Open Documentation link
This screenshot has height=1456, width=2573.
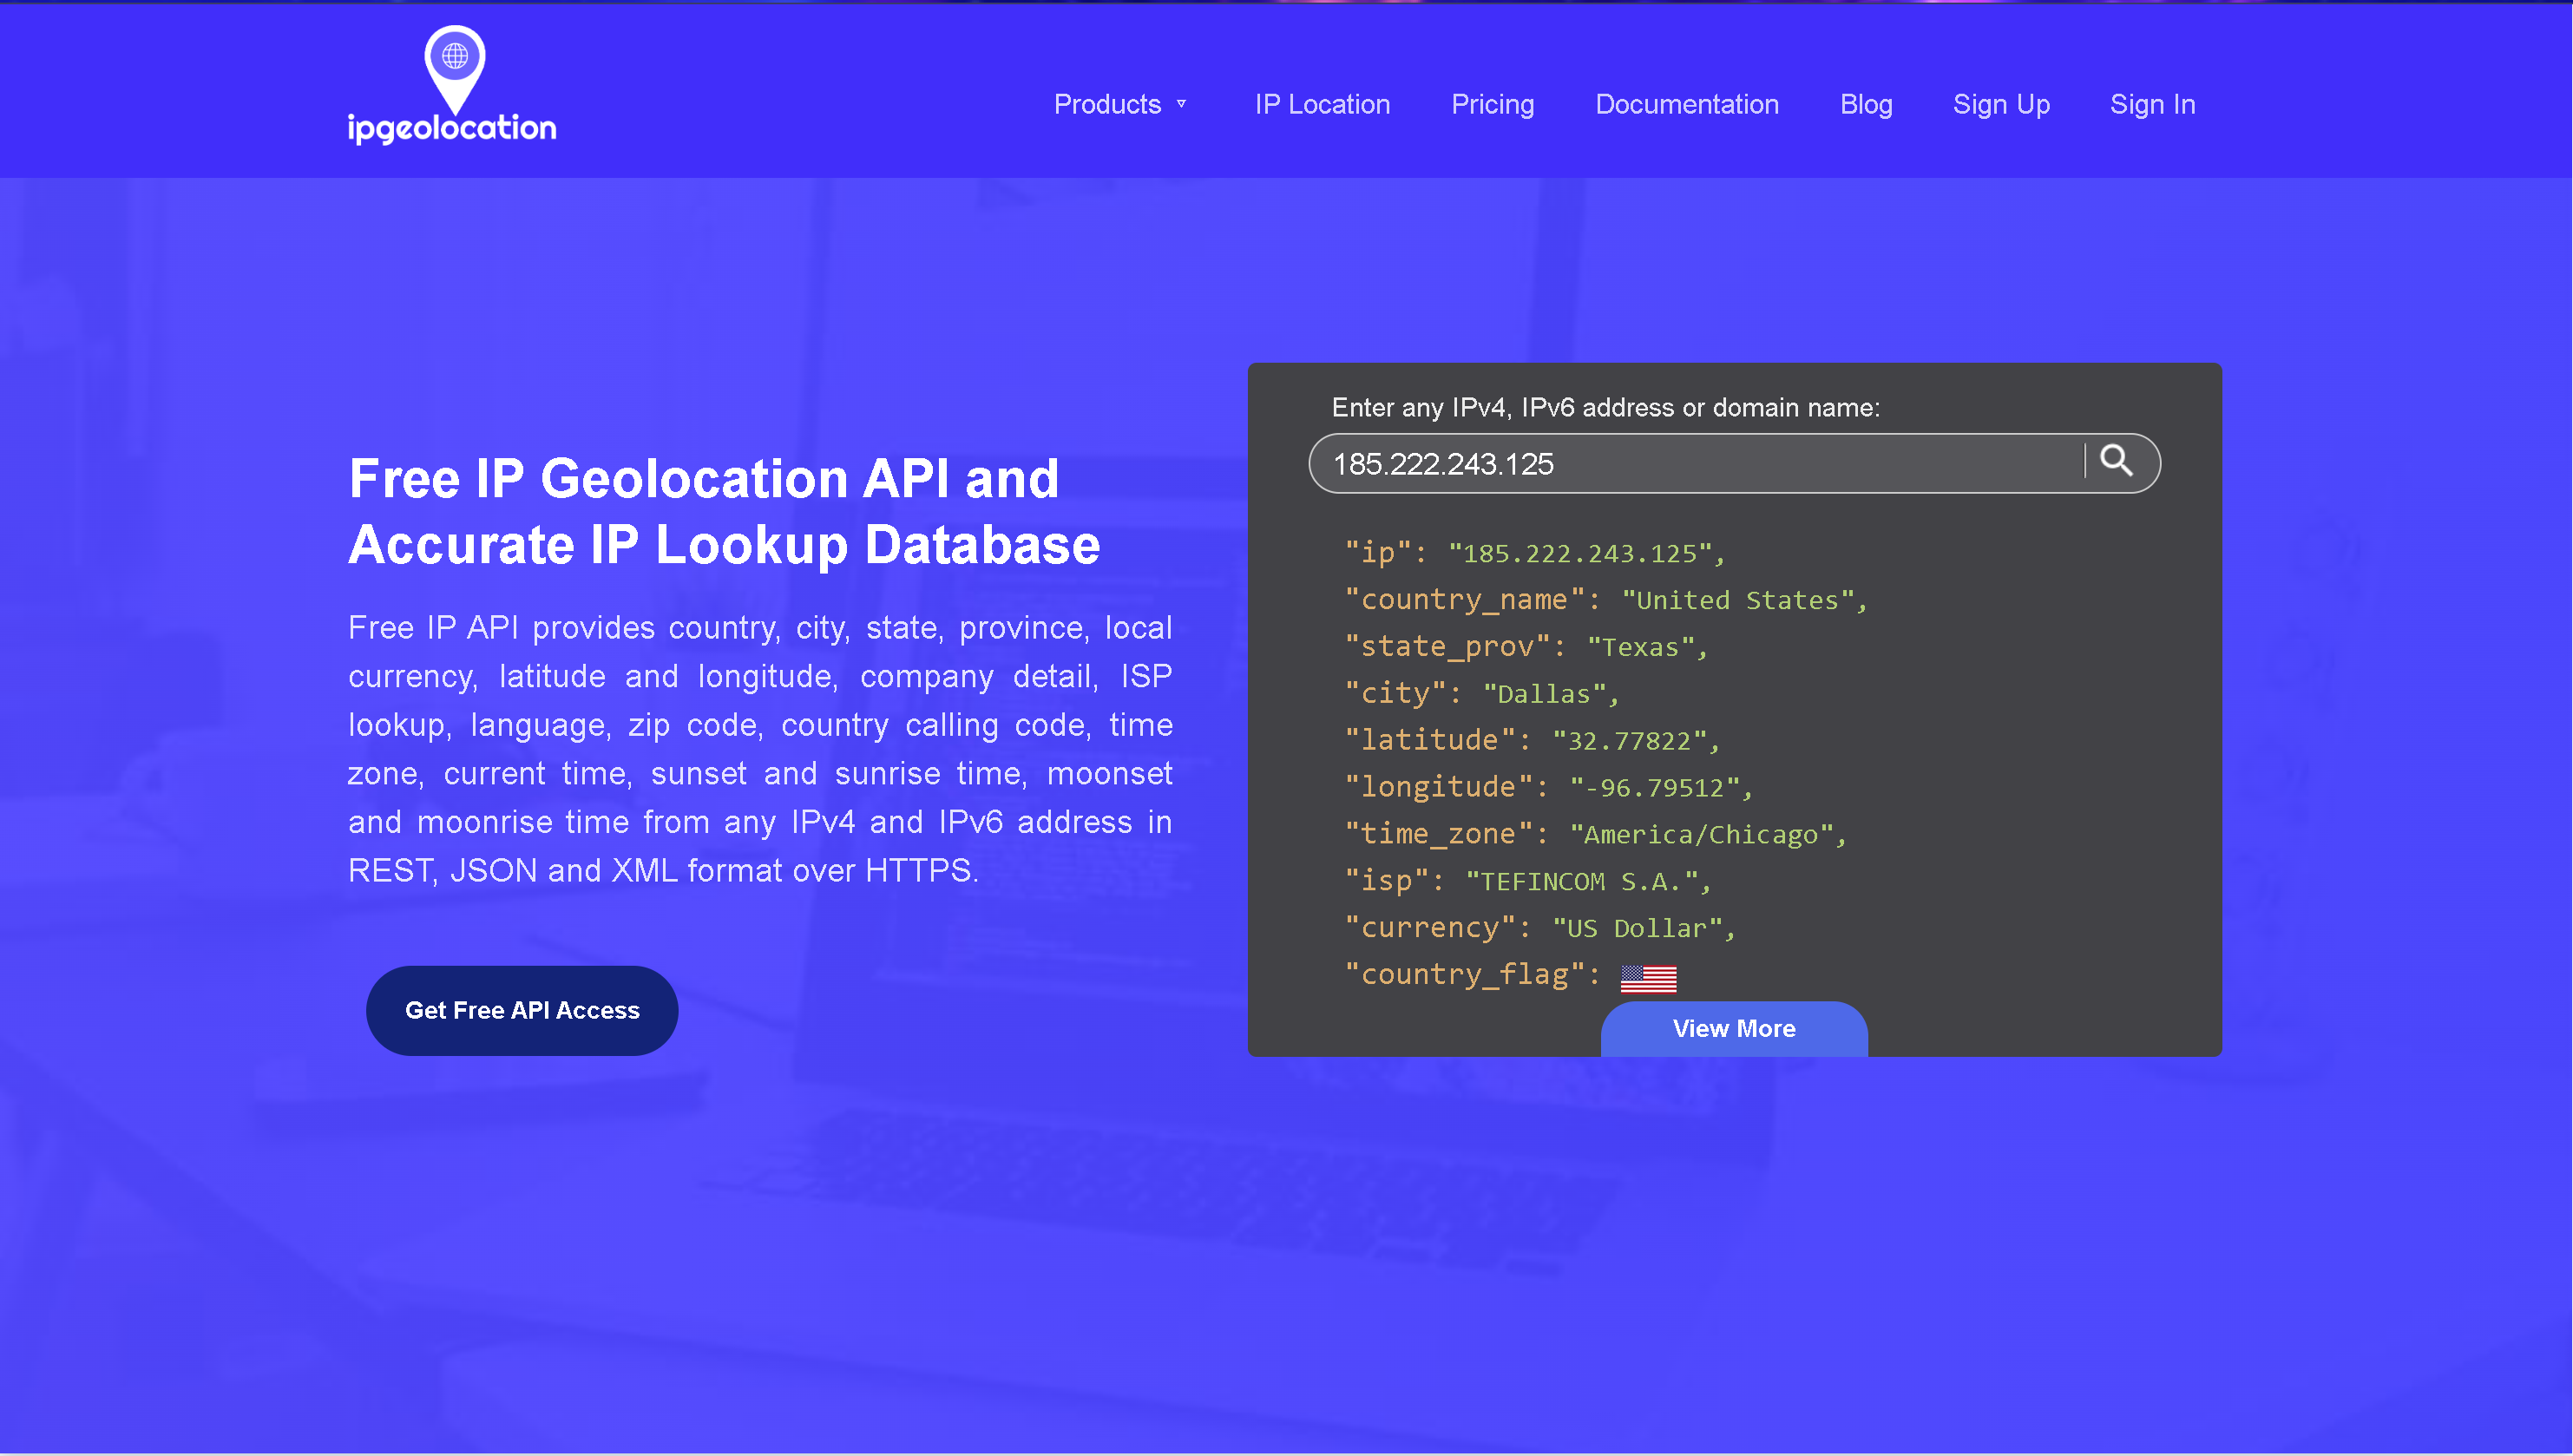1686,104
